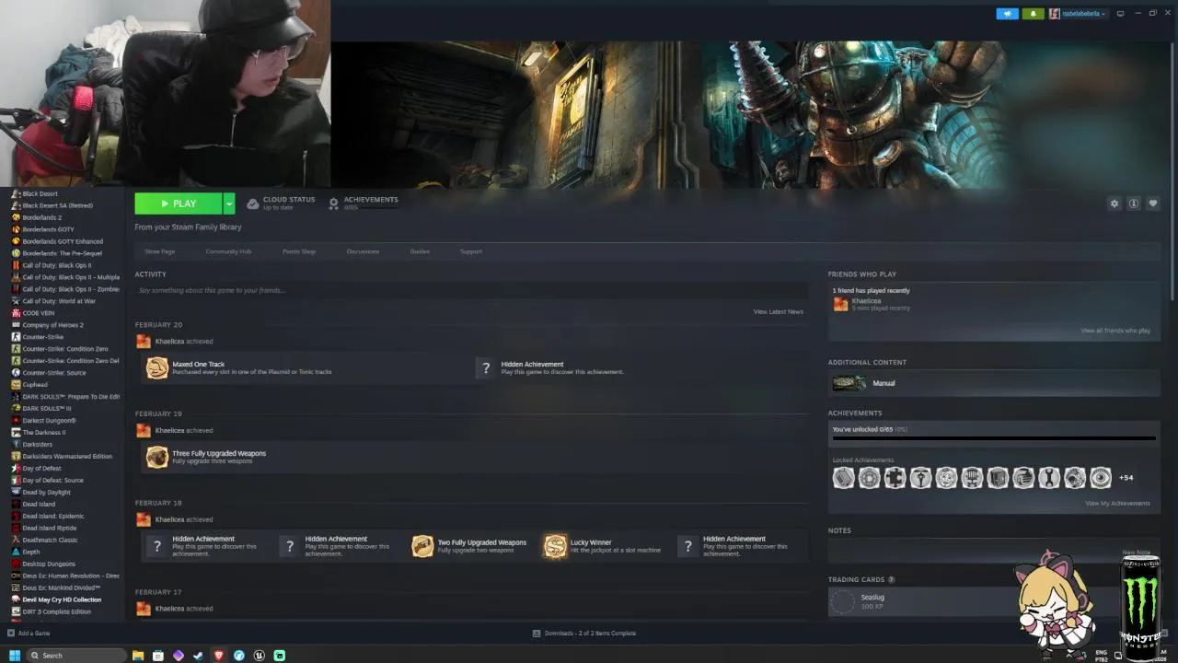Screen dimensions: 1178x663
Task: Open View Latest News link
Action: [x=779, y=311]
